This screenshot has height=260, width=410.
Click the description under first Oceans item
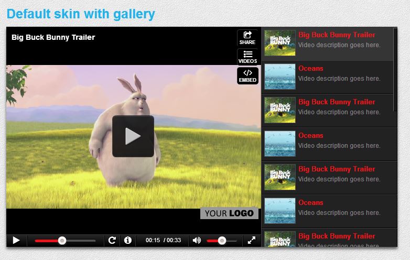339,79
